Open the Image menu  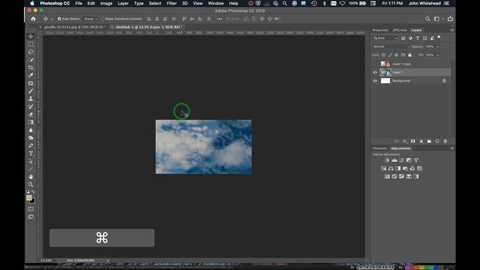coord(106,3)
